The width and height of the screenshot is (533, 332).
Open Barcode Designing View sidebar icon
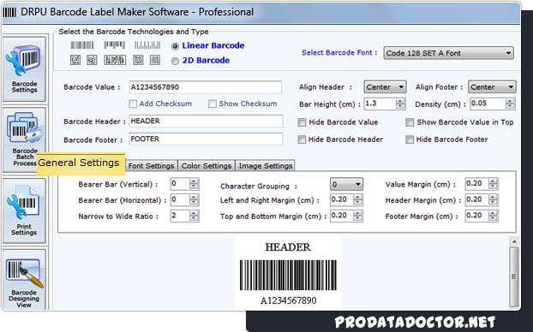(24, 280)
